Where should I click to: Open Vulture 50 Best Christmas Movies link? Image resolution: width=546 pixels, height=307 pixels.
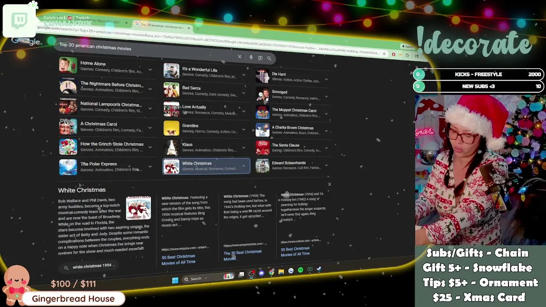click(295, 251)
